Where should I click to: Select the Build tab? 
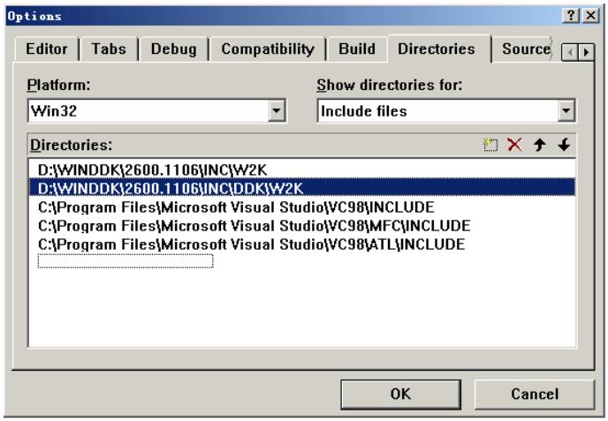(x=357, y=49)
